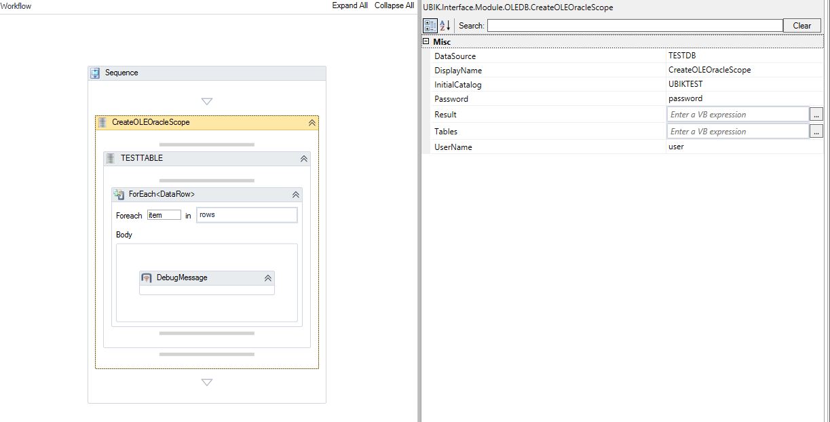Open expression editor for Tables property

tap(816, 132)
